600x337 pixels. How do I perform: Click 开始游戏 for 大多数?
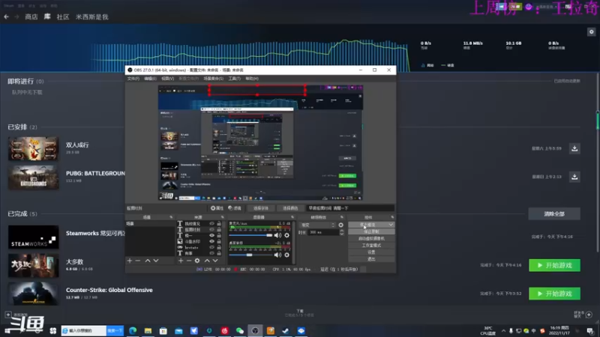tap(554, 265)
